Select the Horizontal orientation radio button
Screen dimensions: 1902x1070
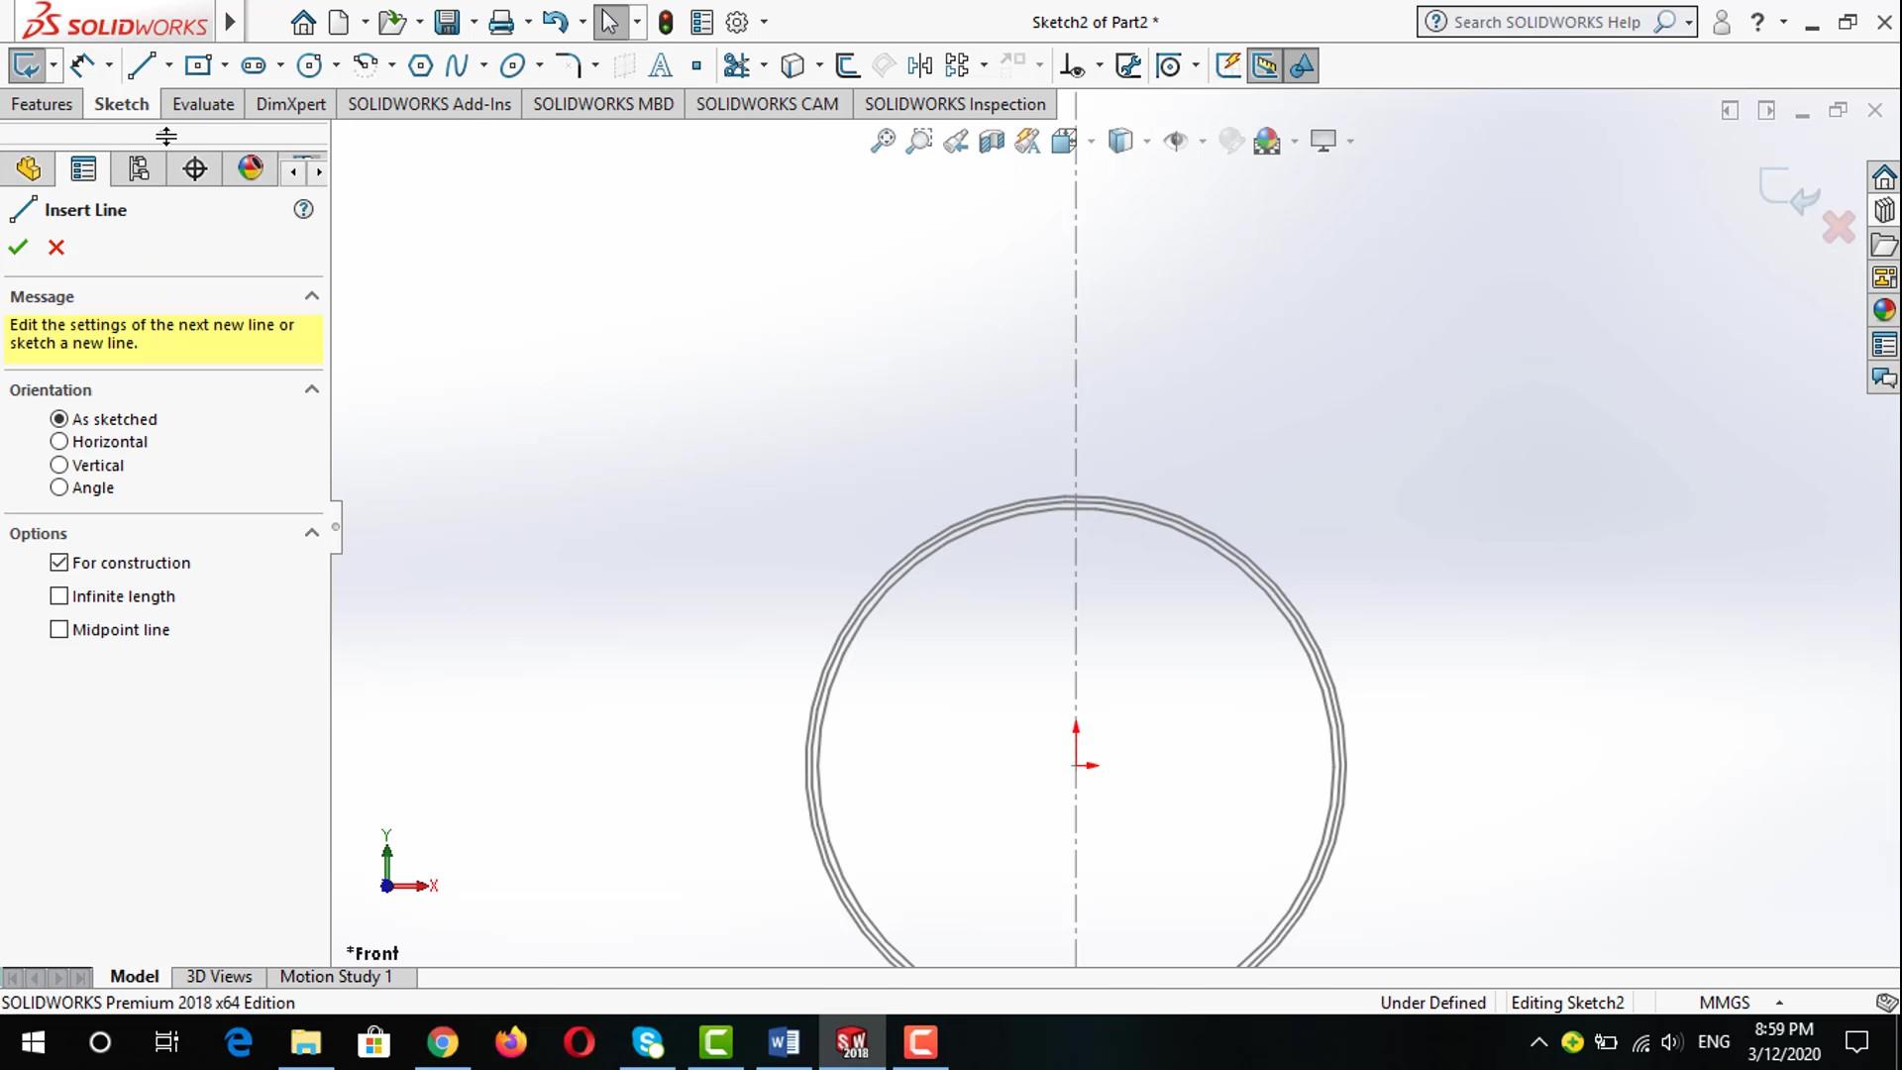click(x=59, y=442)
